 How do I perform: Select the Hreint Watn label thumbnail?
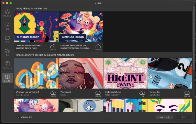125,73
